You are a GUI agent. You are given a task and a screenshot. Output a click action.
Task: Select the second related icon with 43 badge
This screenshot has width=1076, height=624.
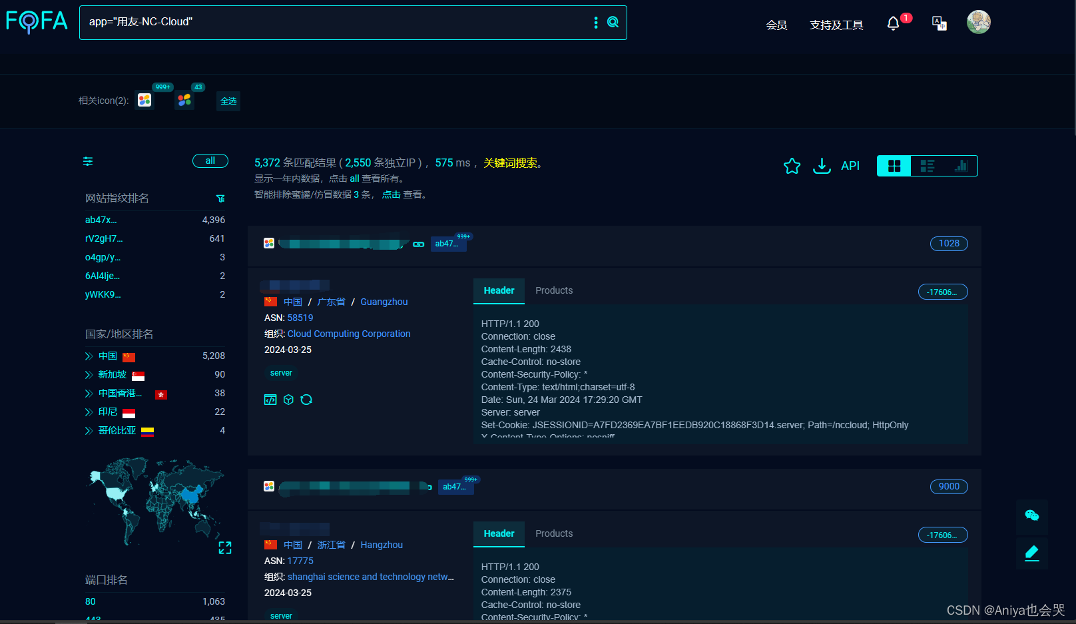coord(184,100)
